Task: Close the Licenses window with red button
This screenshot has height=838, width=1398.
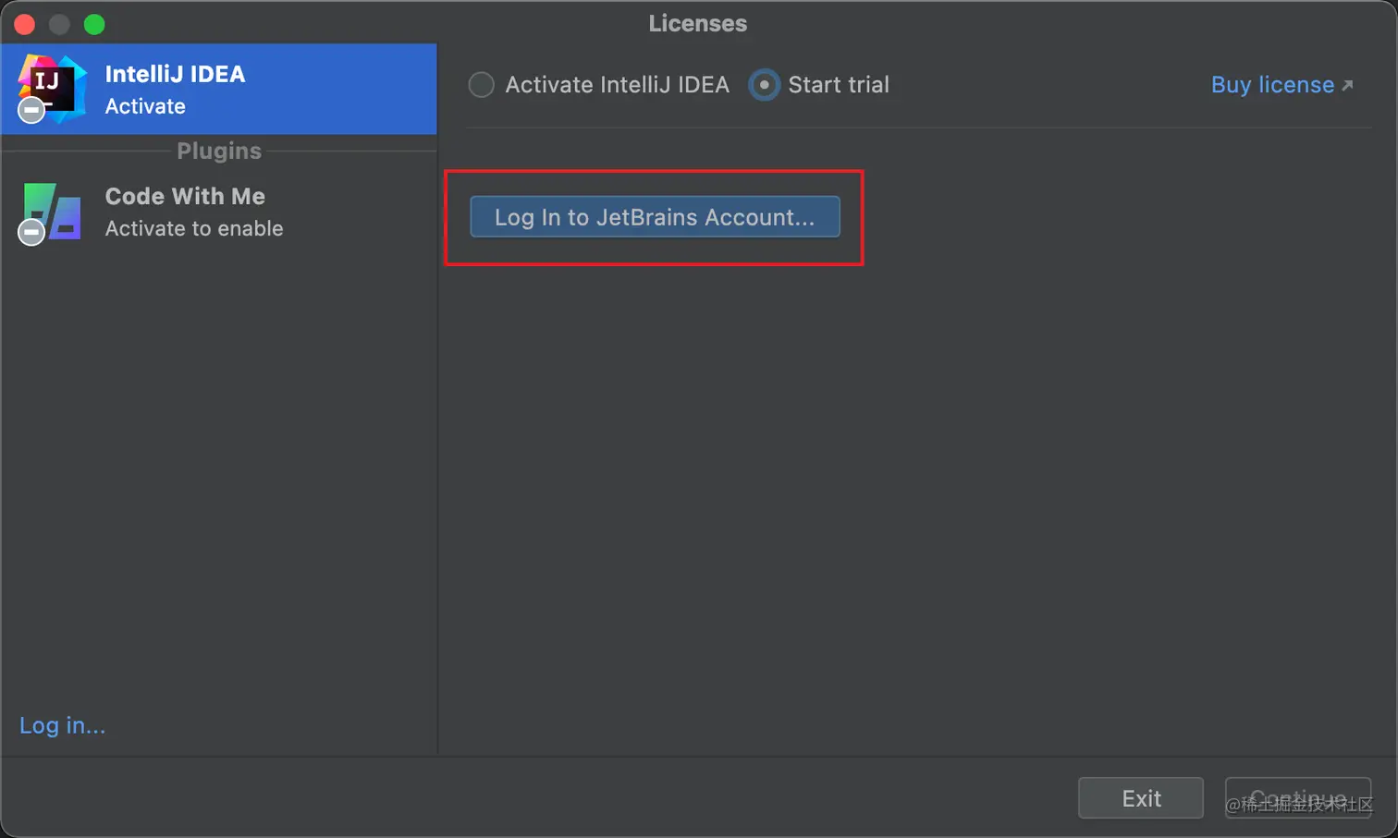Action: pyautogui.click(x=25, y=24)
